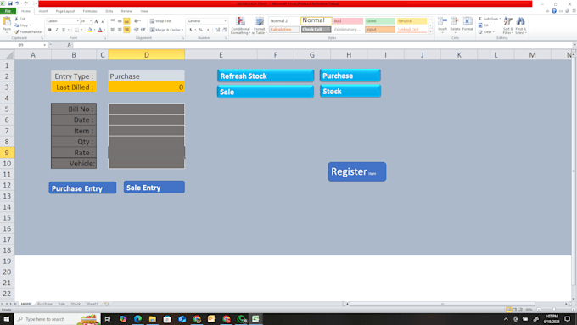Toggle Bold formatting

50,30
